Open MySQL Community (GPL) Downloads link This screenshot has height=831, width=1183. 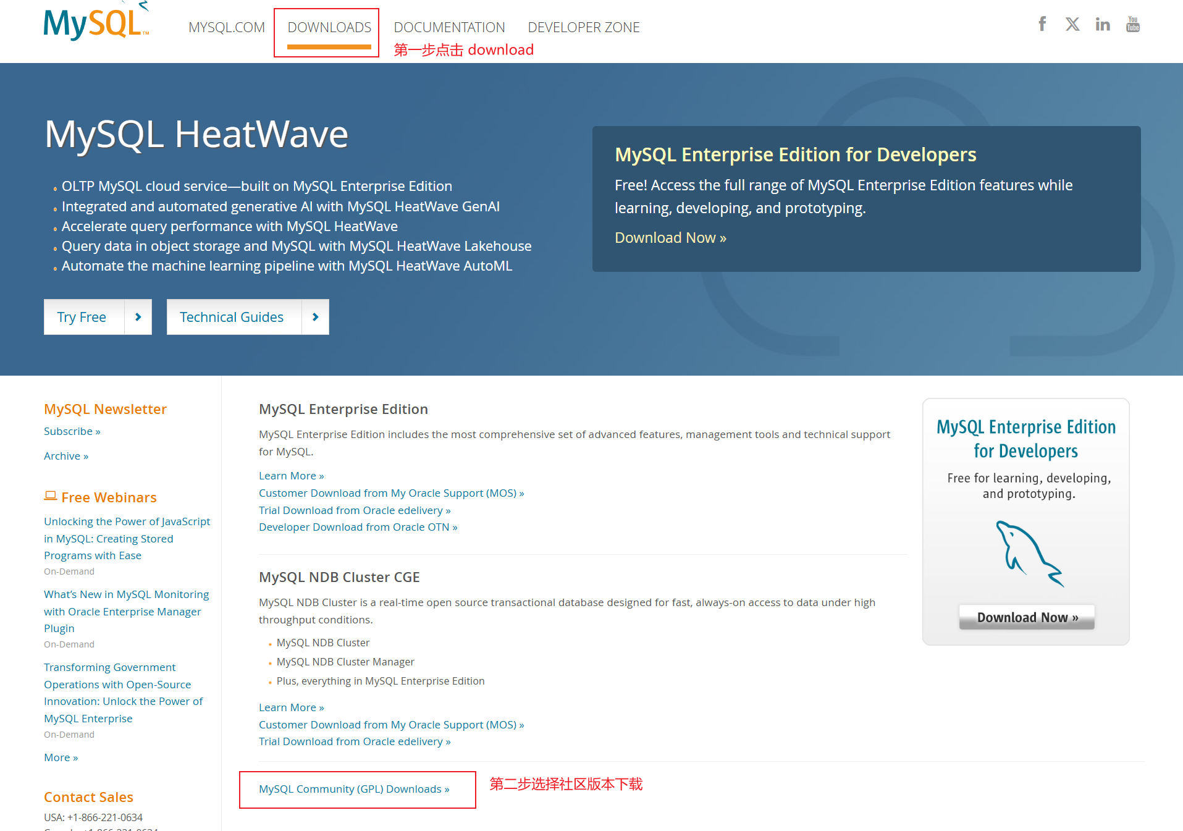pos(355,789)
